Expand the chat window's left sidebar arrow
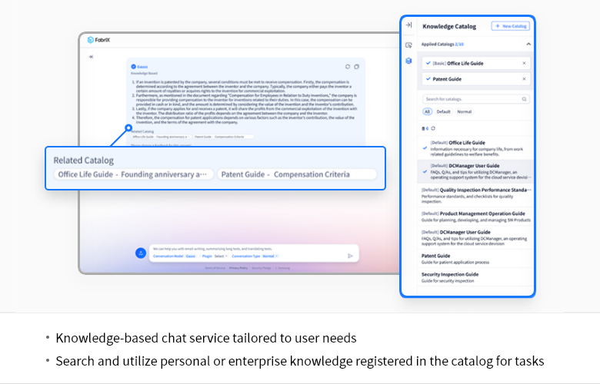This screenshot has height=384, width=600. pos(91,57)
